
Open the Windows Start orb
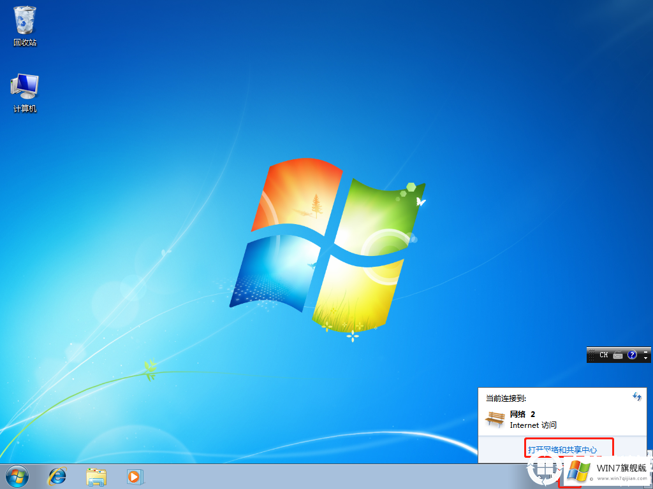tap(17, 476)
